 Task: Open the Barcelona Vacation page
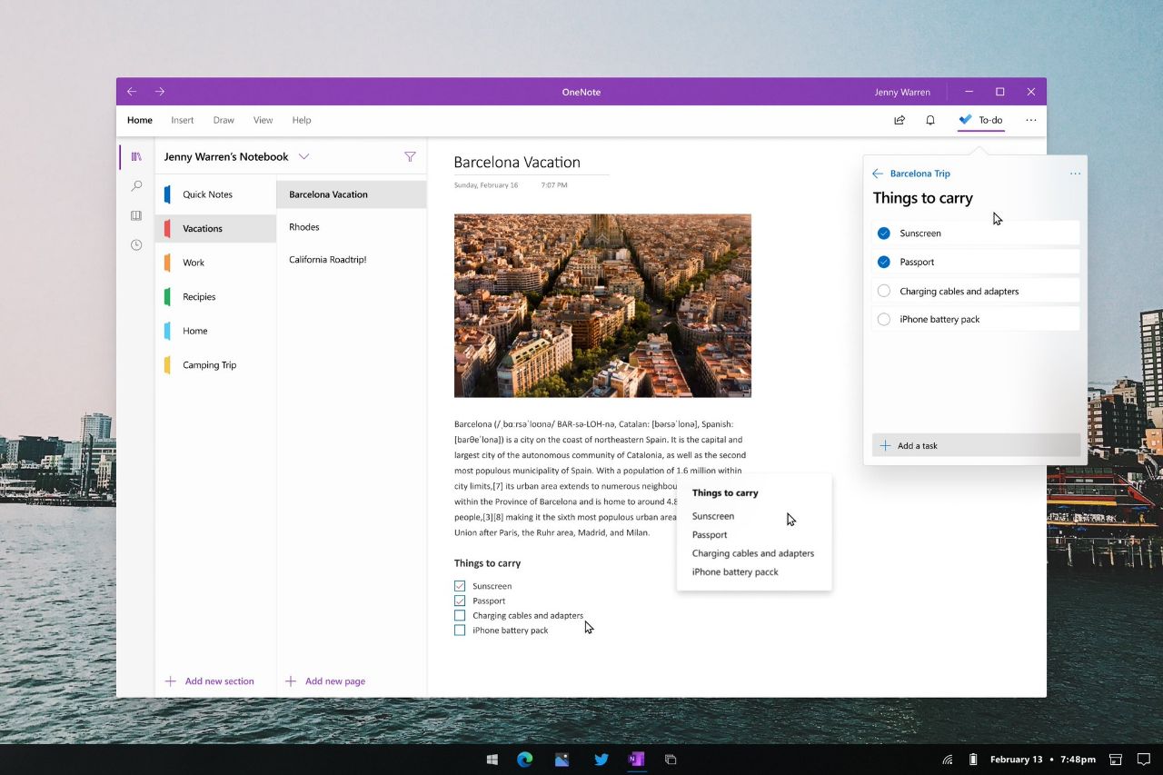coord(352,194)
